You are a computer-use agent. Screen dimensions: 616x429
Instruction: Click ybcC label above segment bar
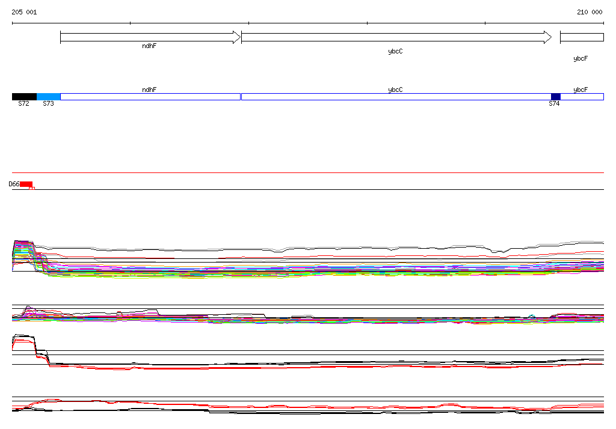click(395, 90)
